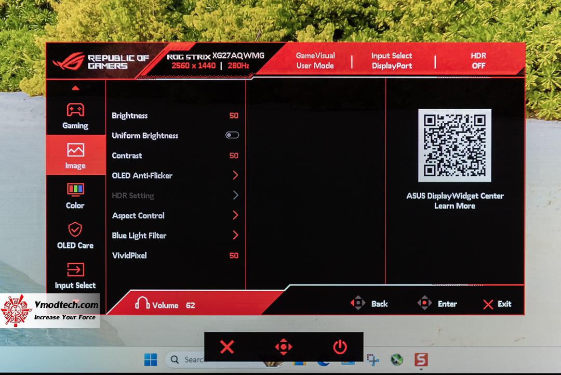Expand the HDR Setting submenu arrow
This screenshot has height=375, width=561.
click(x=235, y=195)
